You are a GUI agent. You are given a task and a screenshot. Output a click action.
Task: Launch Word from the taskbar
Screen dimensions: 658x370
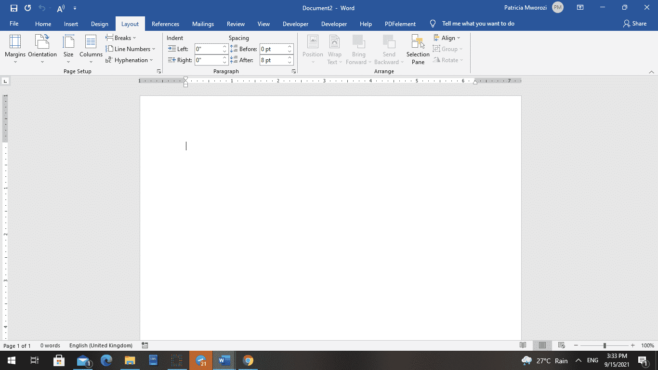click(x=224, y=360)
